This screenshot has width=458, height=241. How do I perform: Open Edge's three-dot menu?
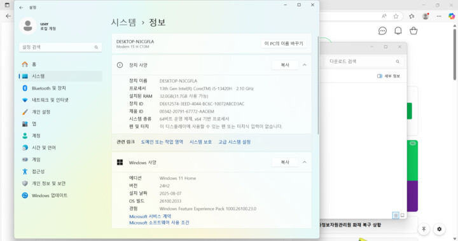coord(439,17)
